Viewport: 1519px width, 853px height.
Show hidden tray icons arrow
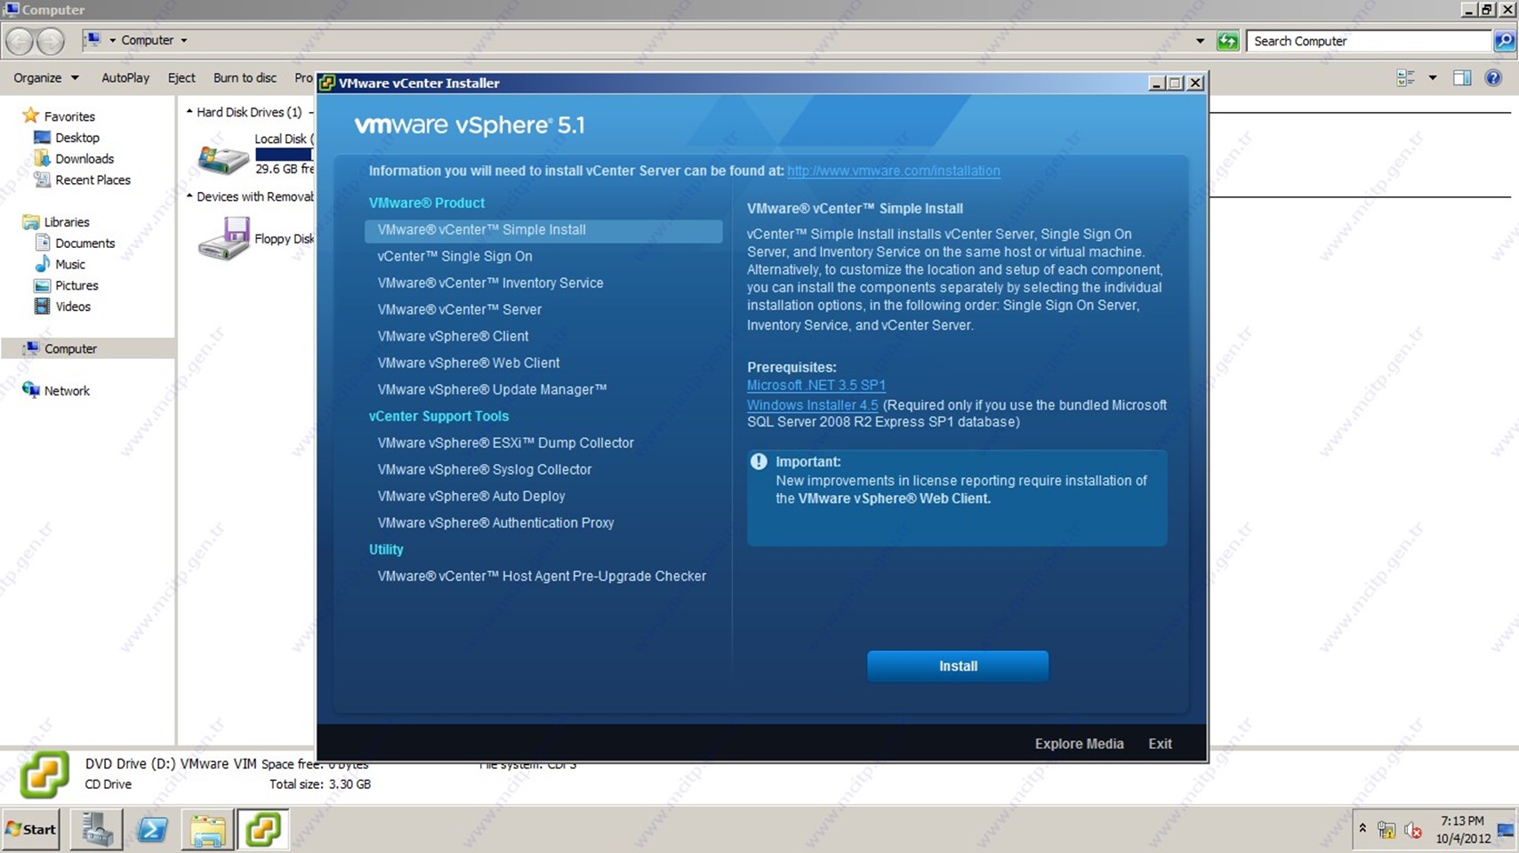pos(1362,829)
